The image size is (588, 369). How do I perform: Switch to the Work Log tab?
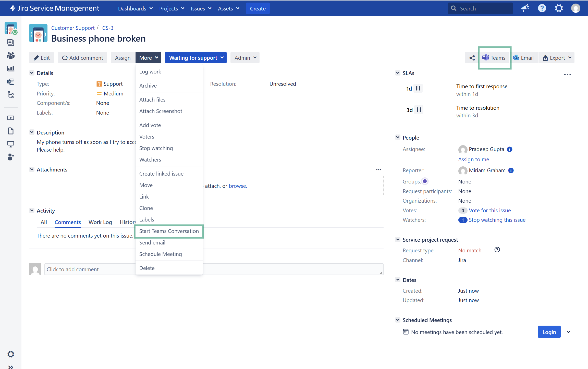(x=100, y=222)
